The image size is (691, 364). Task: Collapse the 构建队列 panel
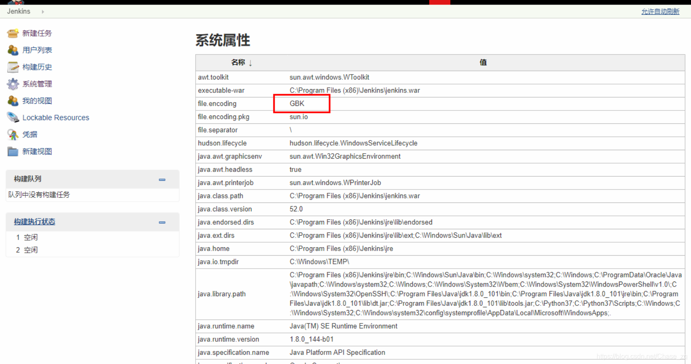pyautogui.click(x=162, y=180)
